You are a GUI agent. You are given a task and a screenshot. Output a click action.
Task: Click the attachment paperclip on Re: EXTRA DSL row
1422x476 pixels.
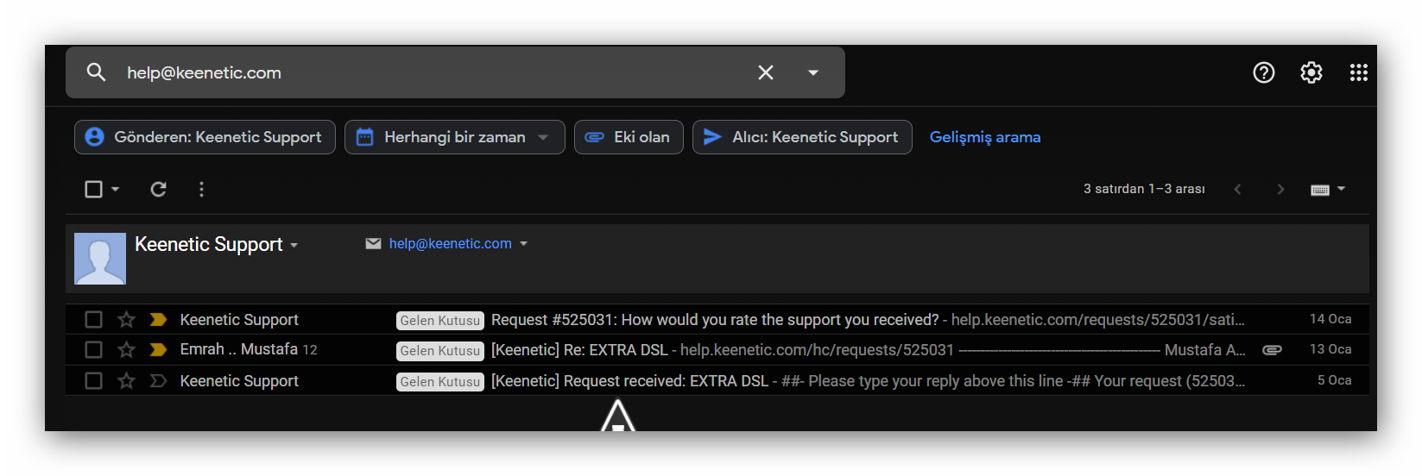pyautogui.click(x=1272, y=350)
